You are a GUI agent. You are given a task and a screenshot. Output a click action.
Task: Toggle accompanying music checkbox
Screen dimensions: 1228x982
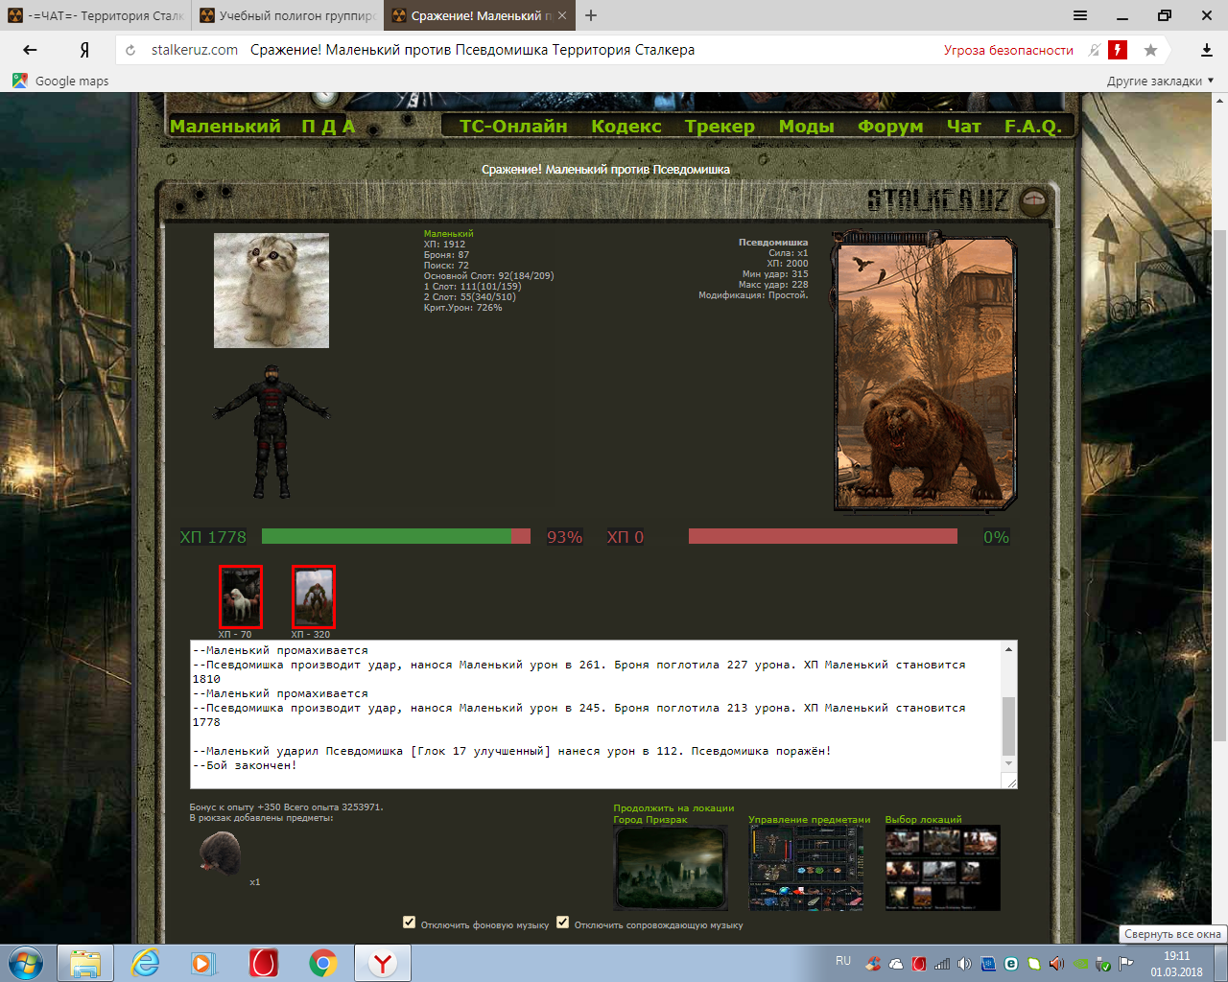pos(563,923)
